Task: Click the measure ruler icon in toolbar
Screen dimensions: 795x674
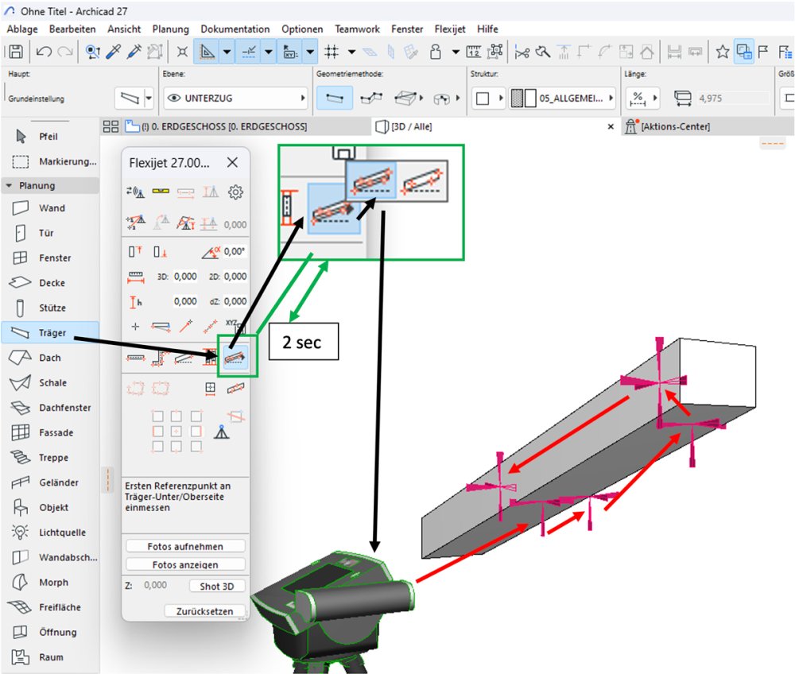Action: click(474, 51)
